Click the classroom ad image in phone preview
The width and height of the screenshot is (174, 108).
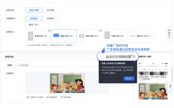[153, 91]
